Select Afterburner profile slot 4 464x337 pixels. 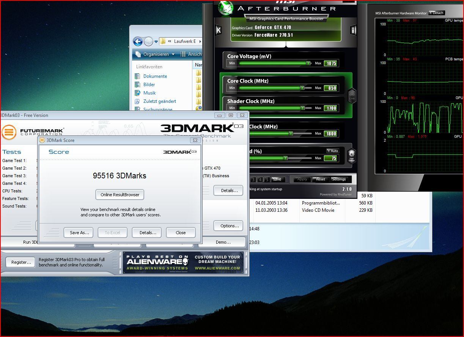point(261,180)
